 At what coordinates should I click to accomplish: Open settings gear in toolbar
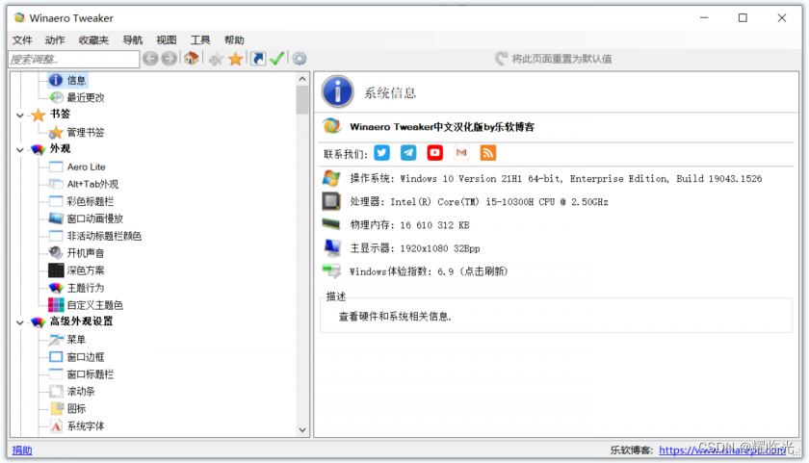[x=300, y=59]
